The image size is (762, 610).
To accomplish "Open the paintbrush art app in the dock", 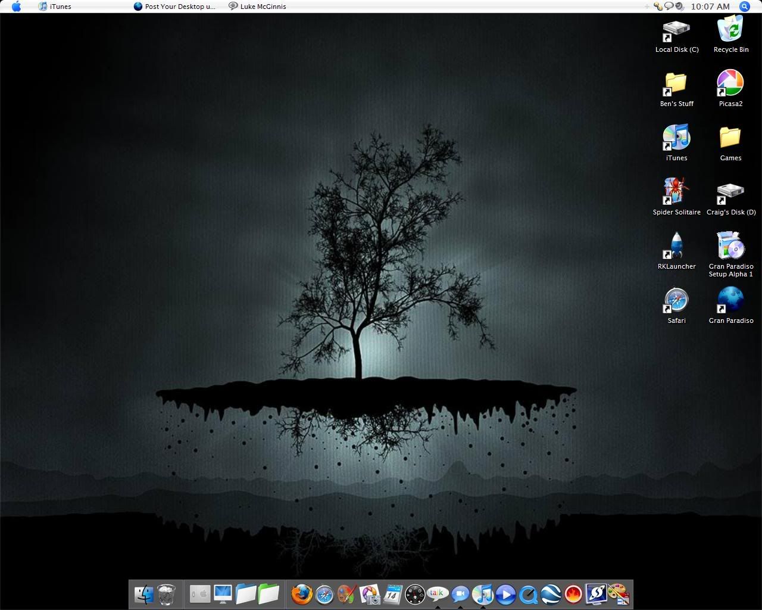I will [x=346, y=594].
